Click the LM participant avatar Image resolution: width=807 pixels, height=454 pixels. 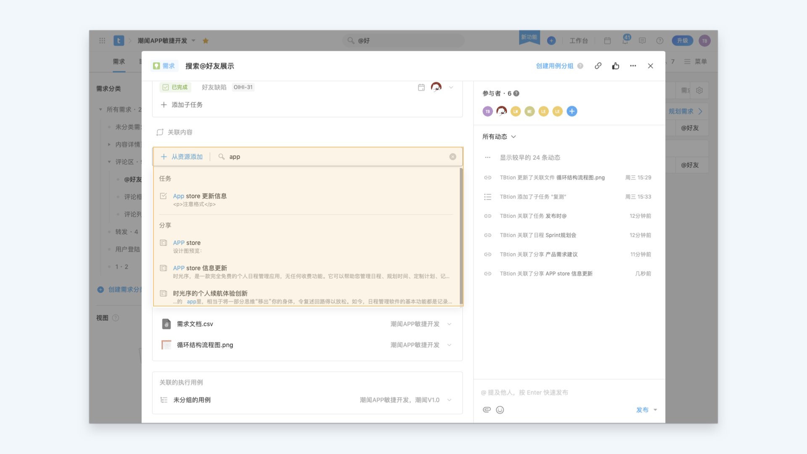(516, 111)
